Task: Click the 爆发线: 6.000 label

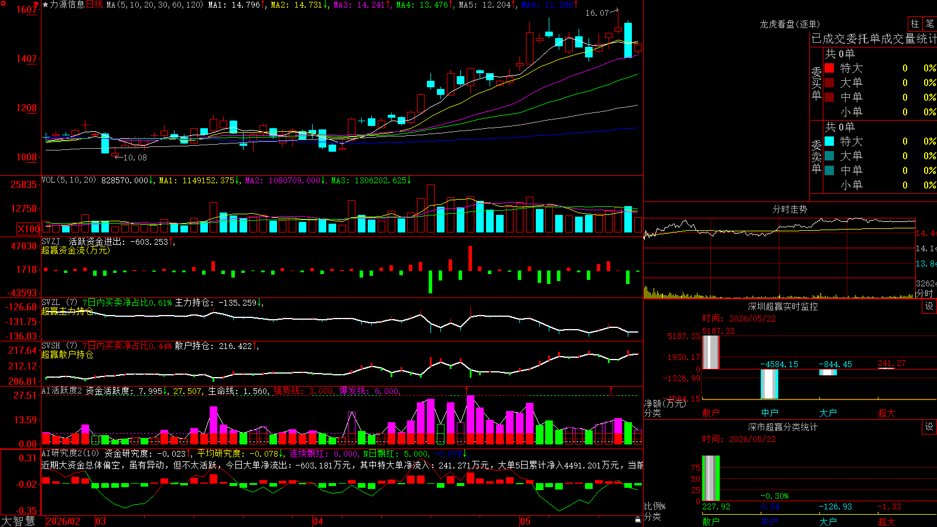Action: point(370,391)
